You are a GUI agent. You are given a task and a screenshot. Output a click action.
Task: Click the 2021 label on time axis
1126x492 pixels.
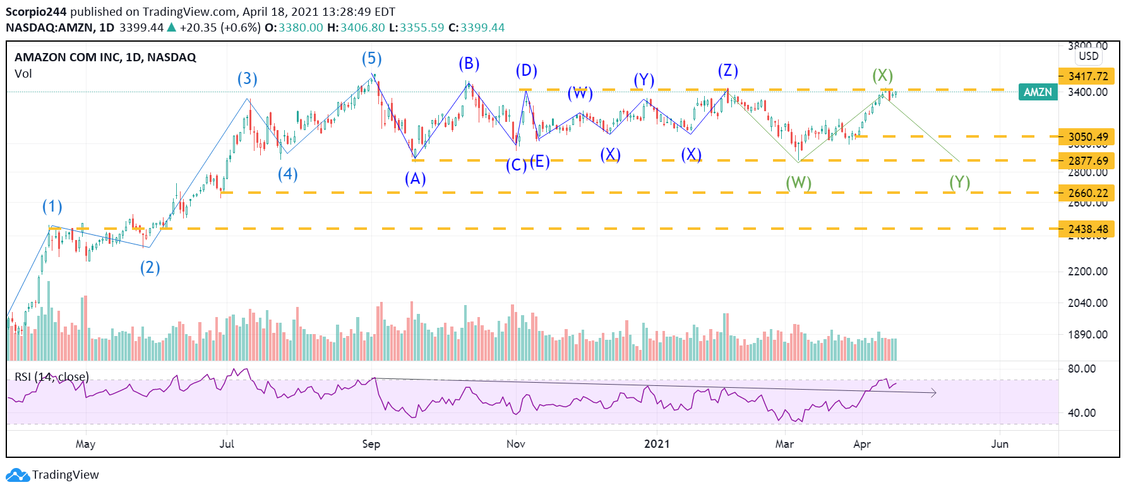click(657, 444)
